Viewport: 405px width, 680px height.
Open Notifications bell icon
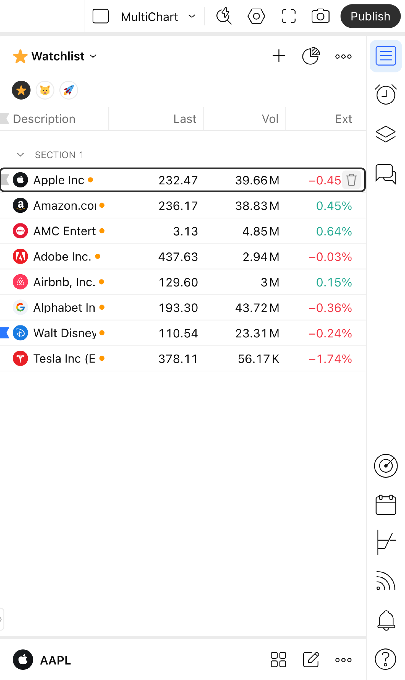pyautogui.click(x=386, y=620)
